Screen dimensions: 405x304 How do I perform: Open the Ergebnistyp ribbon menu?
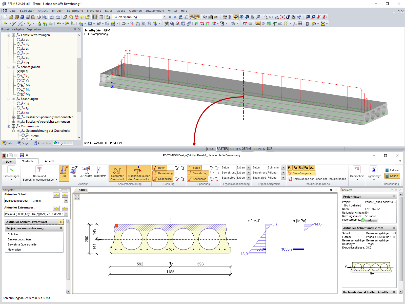click(x=374, y=173)
